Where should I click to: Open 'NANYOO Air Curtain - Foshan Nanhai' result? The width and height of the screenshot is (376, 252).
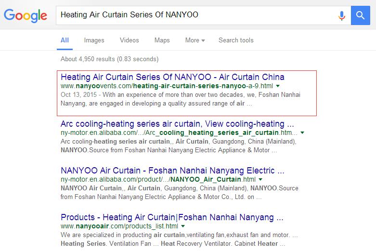172,171
